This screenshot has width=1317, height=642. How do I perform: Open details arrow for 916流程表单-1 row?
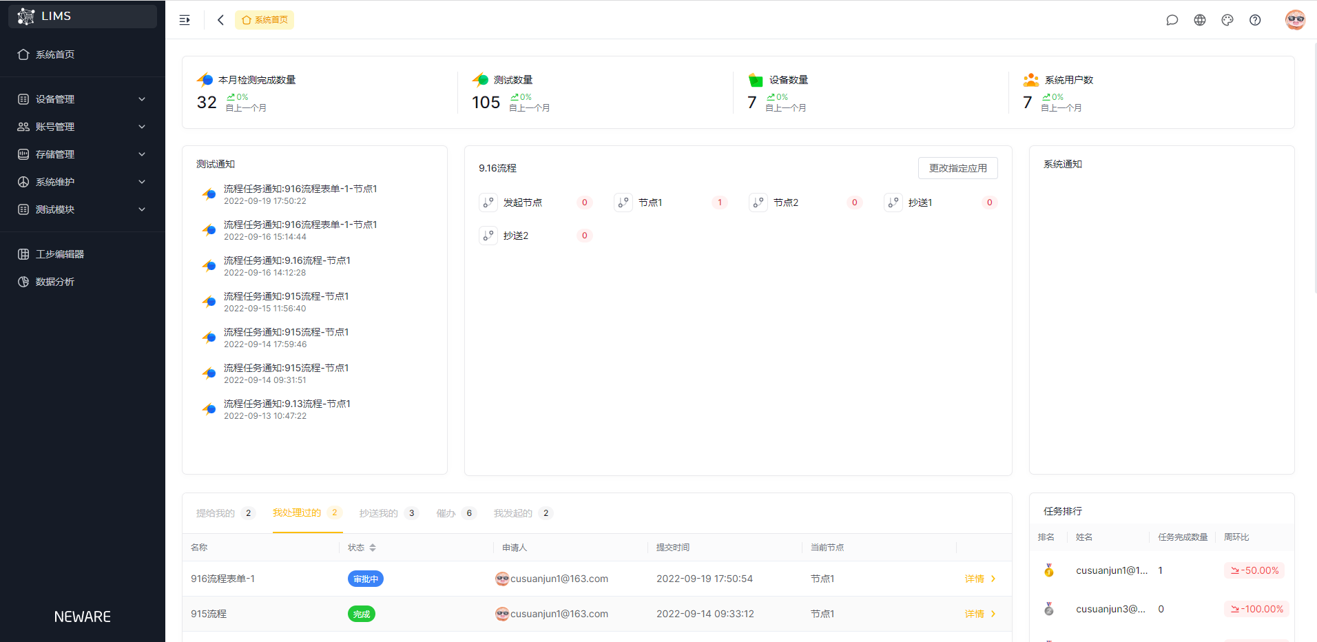point(993,579)
